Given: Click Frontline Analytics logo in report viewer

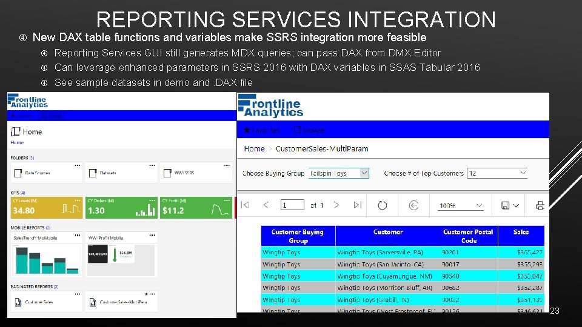Looking at the screenshot, I should pyautogui.click(x=270, y=105).
